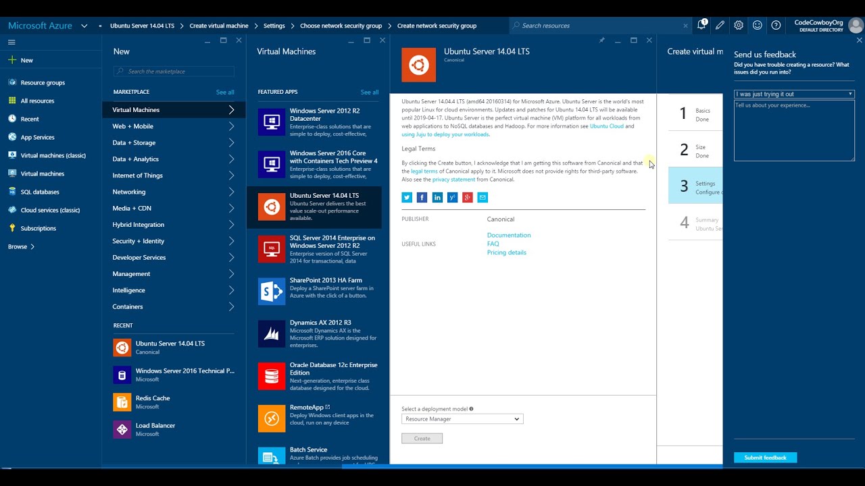Image resolution: width=865 pixels, height=486 pixels.
Task: Select Virtual Machines marketplace category
Action: [174, 109]
